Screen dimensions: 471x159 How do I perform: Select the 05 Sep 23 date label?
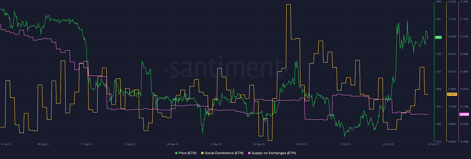pos(173,144)
